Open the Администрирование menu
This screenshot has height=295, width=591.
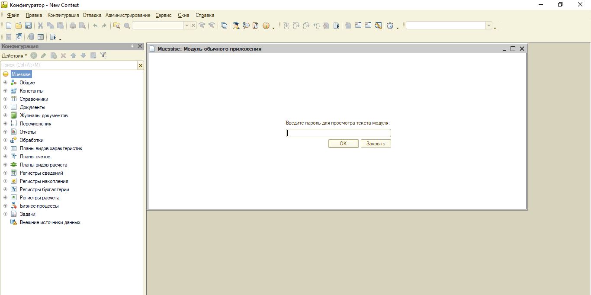128,15
